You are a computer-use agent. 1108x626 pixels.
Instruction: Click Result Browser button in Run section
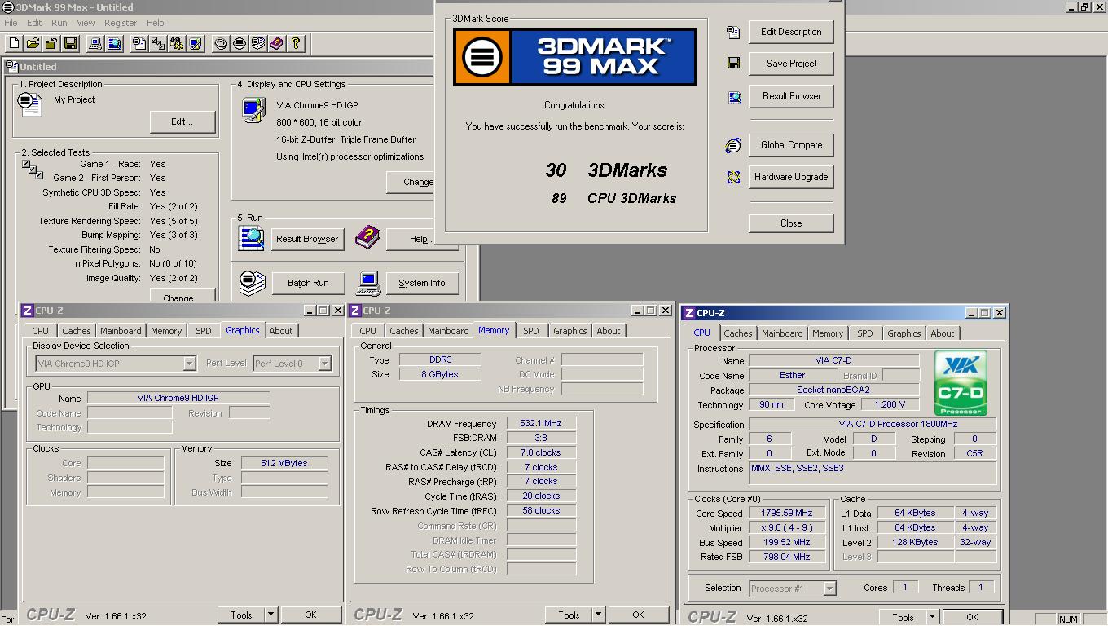[x=307, y=239]
